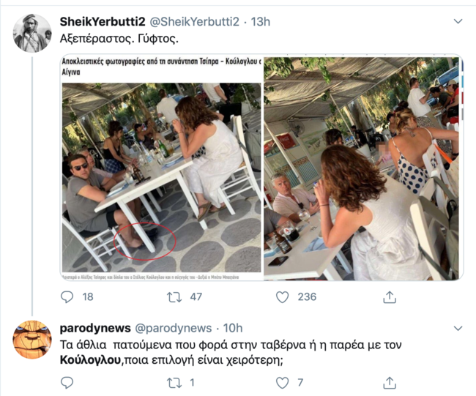
Task: Like SheikYerbutti2's tweet
Action: tap(283, 297)
